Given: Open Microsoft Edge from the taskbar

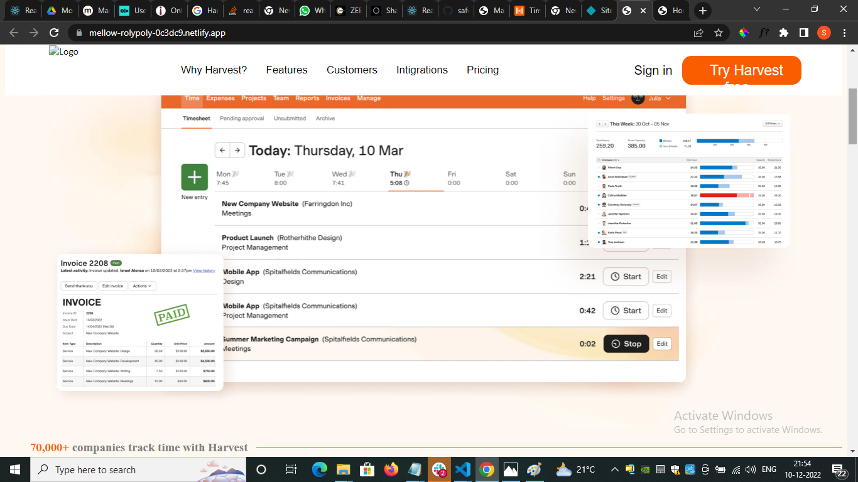Looking at the screenshot, I should tap(320, 469).
